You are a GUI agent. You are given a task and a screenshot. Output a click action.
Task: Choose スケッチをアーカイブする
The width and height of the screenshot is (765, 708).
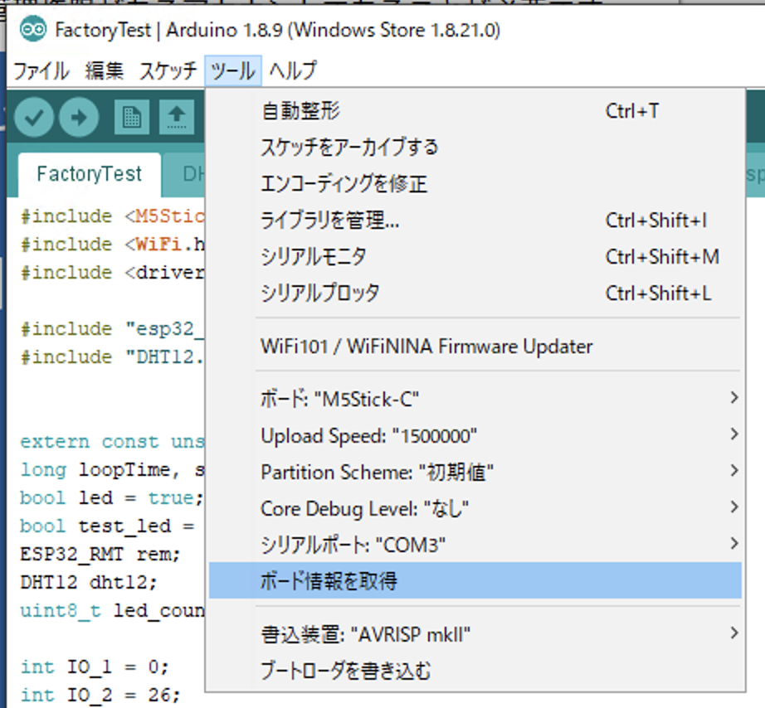point(475,148)
